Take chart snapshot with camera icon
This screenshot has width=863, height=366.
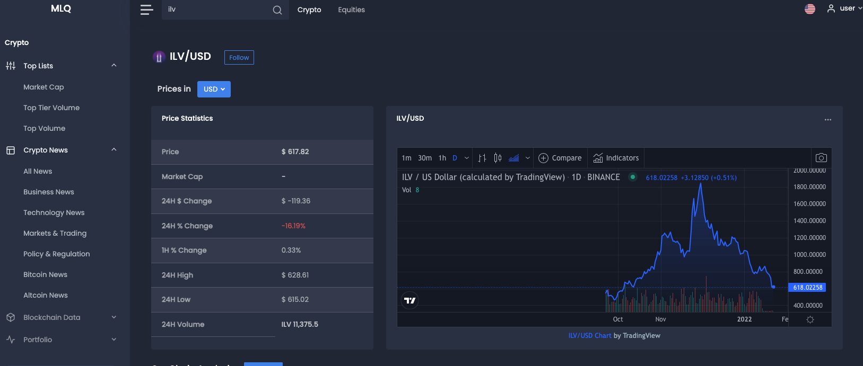[x=821, y=158]
